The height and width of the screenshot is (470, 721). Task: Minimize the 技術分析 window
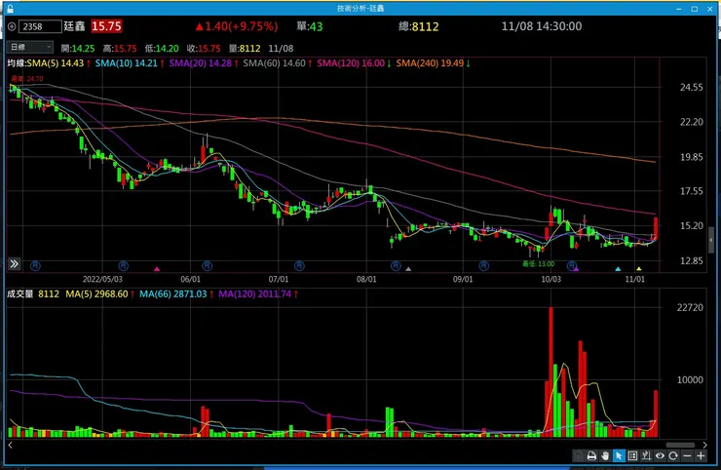[679, 9]
